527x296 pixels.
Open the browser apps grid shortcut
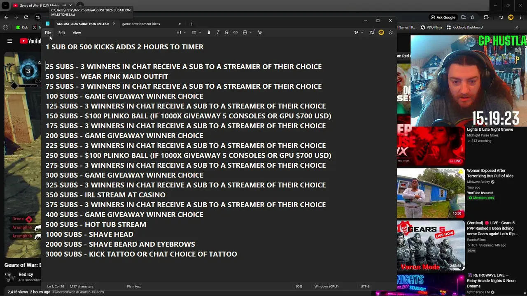coord(5,28)
